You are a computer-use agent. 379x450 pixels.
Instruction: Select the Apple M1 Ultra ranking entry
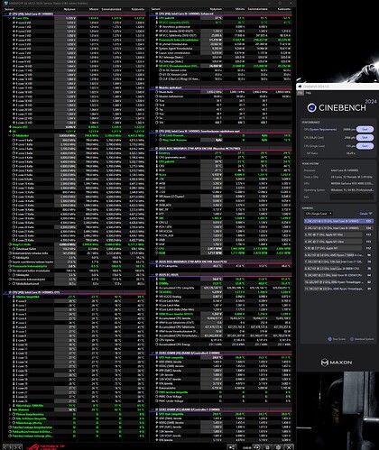[x=338, y=242]
